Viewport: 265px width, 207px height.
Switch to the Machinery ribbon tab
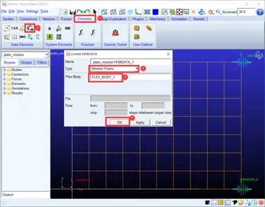pos(157,19)
